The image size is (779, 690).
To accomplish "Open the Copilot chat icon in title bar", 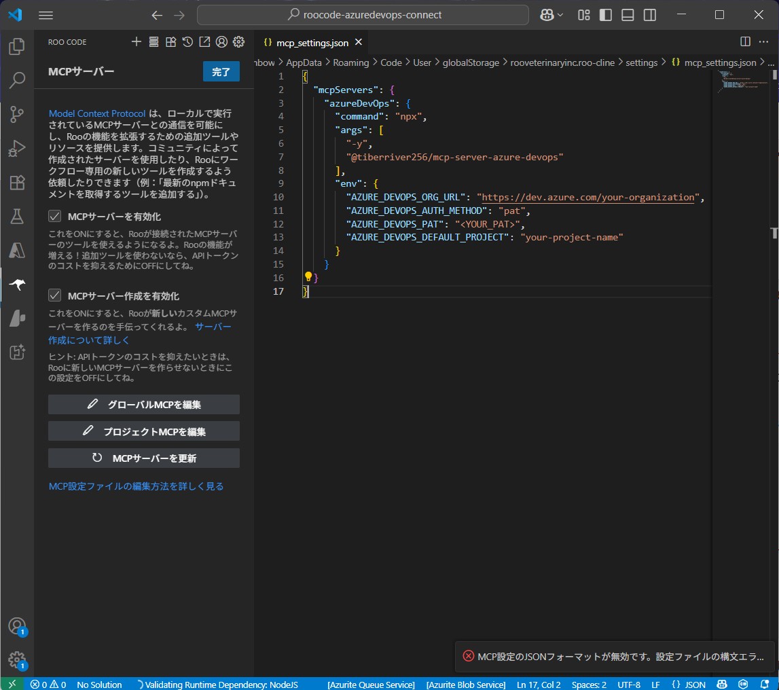I will [547, 15].
